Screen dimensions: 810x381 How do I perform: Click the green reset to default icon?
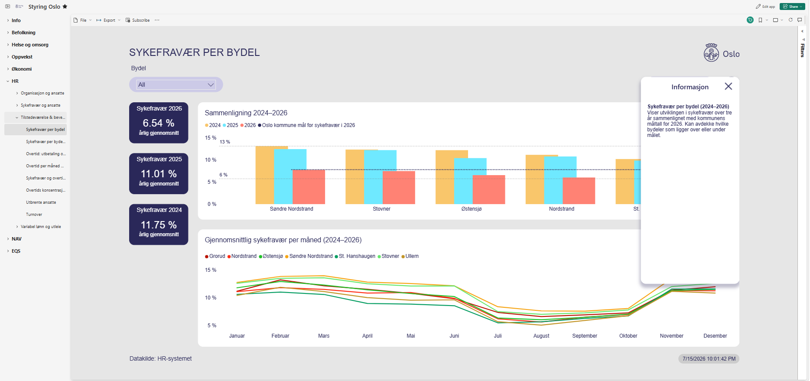tap(750, 20)
